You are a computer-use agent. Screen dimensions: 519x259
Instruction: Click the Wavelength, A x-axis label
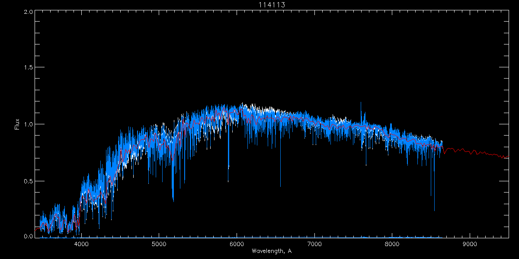click(x=271, y=251)
